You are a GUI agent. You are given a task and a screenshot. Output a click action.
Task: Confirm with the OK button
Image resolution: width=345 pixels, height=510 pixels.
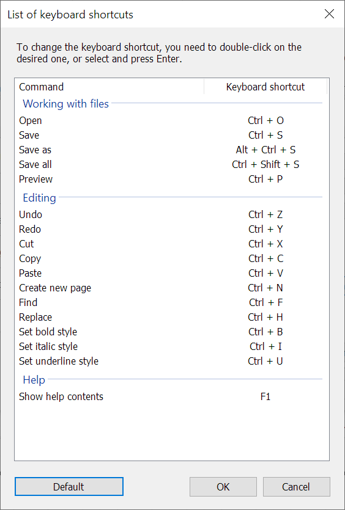[x=223, y=487]
